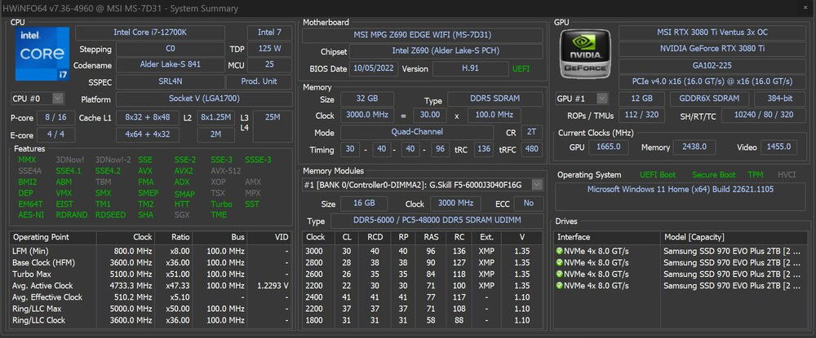The height and width of the screenshot is (338, 816).
Task: Click the TPM status indicator
Action: coord(756,174)
